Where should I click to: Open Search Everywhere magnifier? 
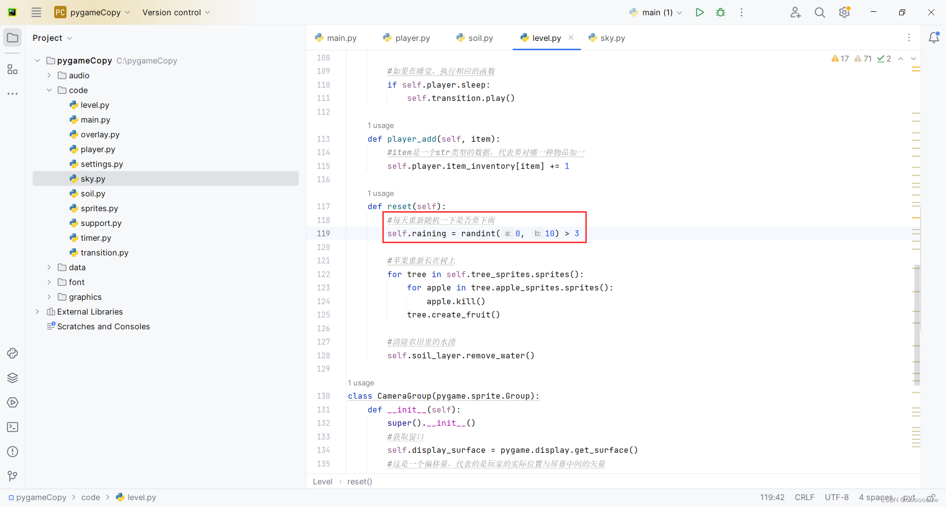point(820,12)
